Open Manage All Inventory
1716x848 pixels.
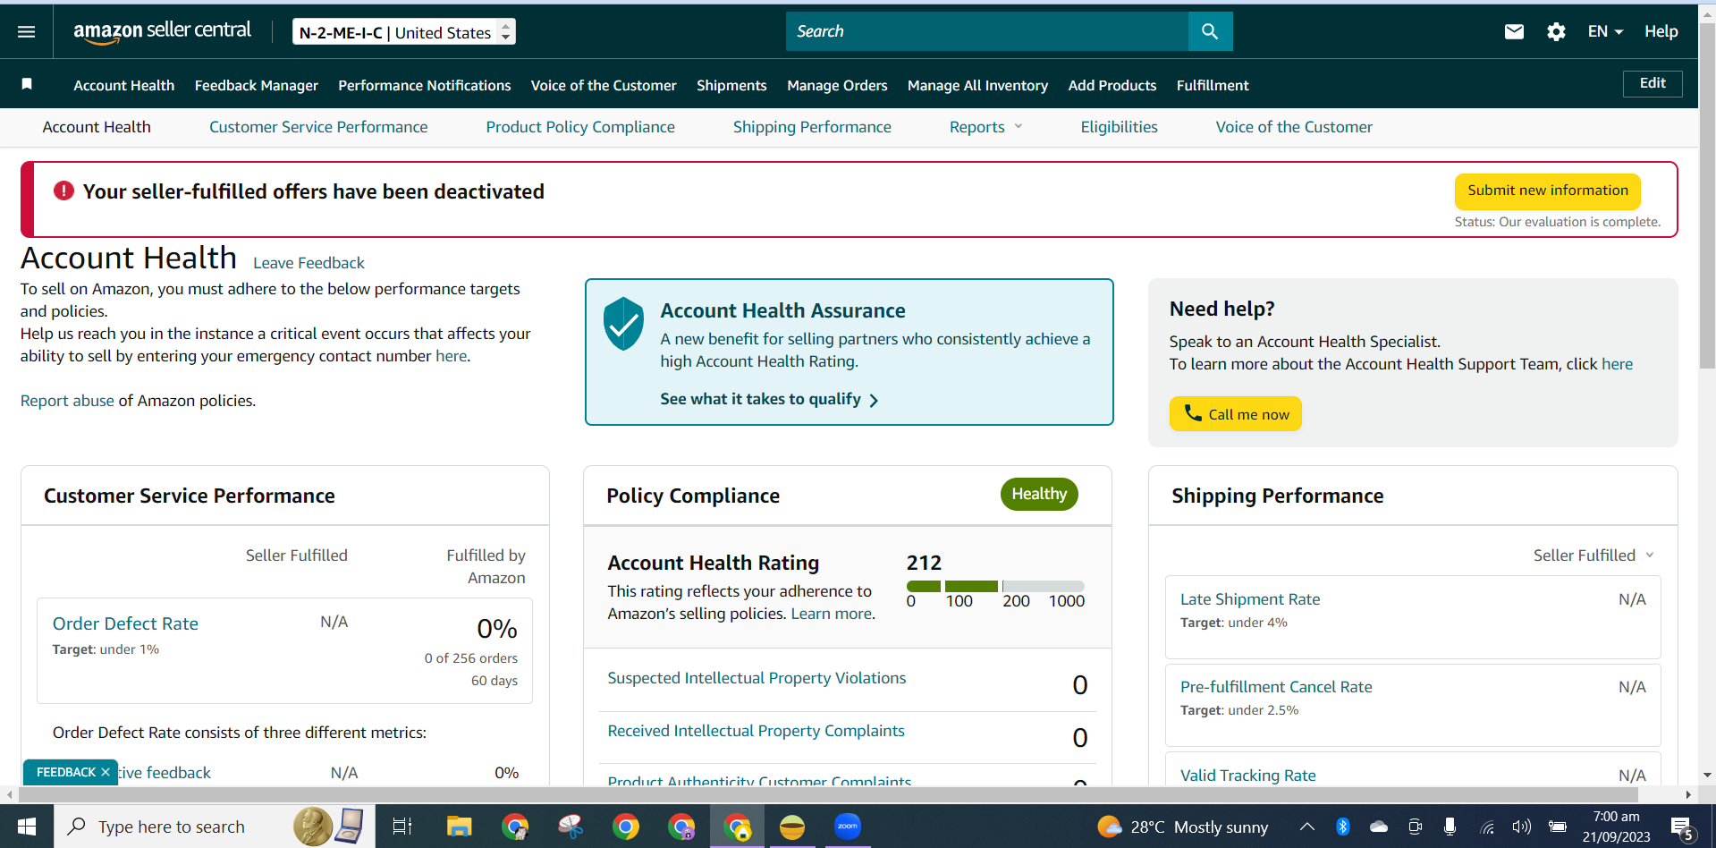(x=977, y=85)
